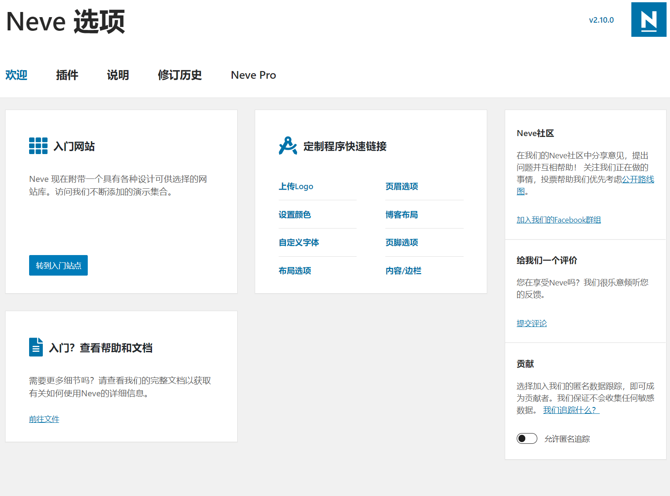Click the compass icon beside 定制程序快速链接

click(x=288, y=146)
